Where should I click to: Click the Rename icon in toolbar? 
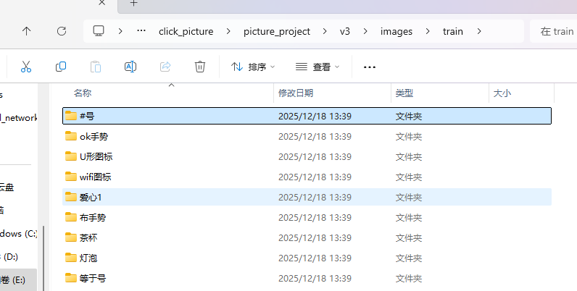pos(130,67)
